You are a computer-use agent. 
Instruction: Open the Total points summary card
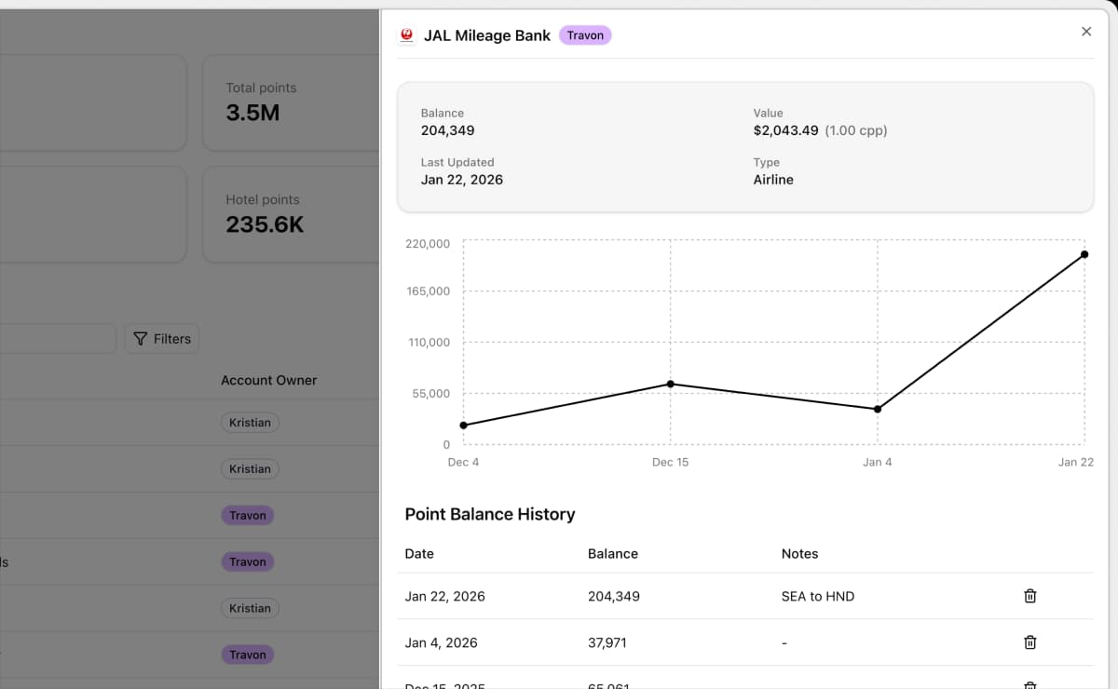[x=289, y=102]
